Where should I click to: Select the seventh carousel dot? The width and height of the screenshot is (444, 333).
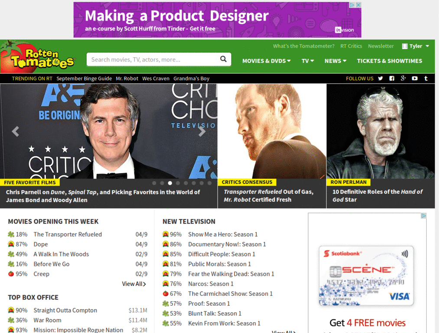pos(202,183)
